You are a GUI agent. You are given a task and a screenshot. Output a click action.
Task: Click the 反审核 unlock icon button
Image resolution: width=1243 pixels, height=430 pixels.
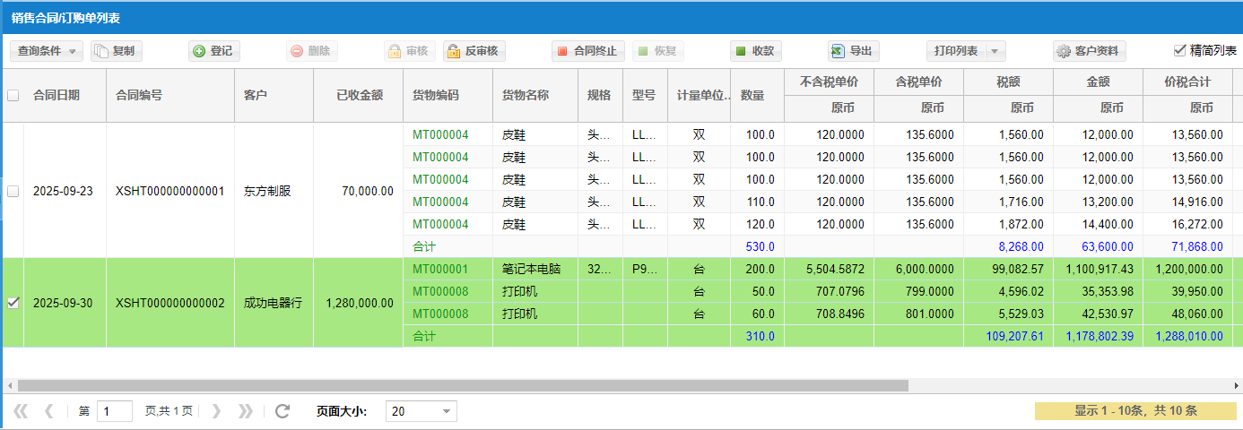(454, 51)
